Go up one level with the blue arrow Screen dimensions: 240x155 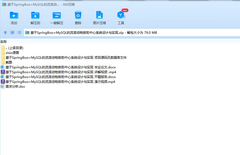click(x=5, y=32)
